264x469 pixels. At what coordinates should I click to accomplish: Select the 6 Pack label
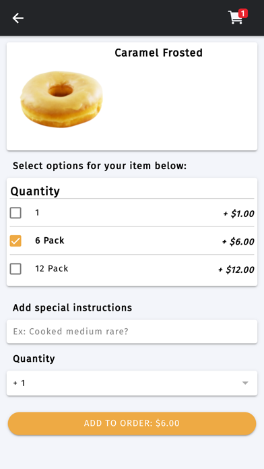(x=50, y=241)
